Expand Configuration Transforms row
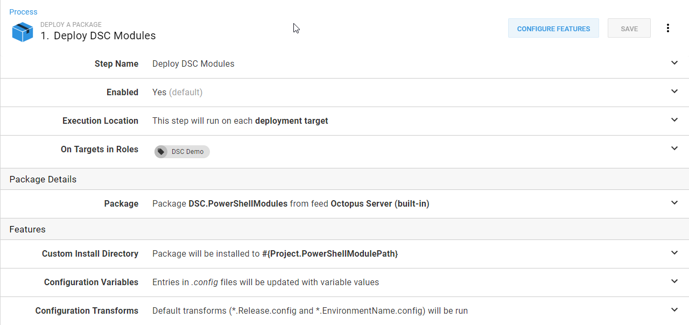689x325 pixels. coord(674,310)
